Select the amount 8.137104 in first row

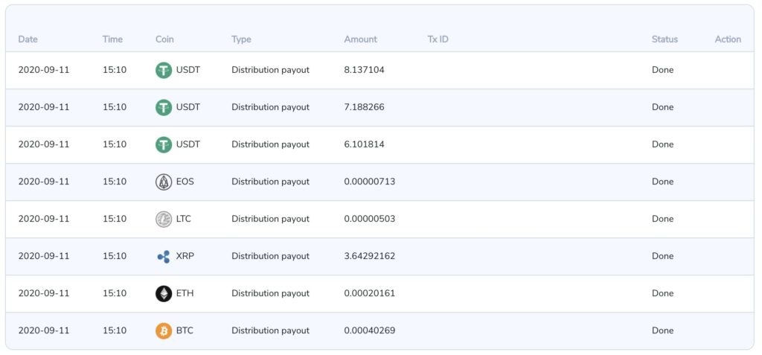point(364,70)
